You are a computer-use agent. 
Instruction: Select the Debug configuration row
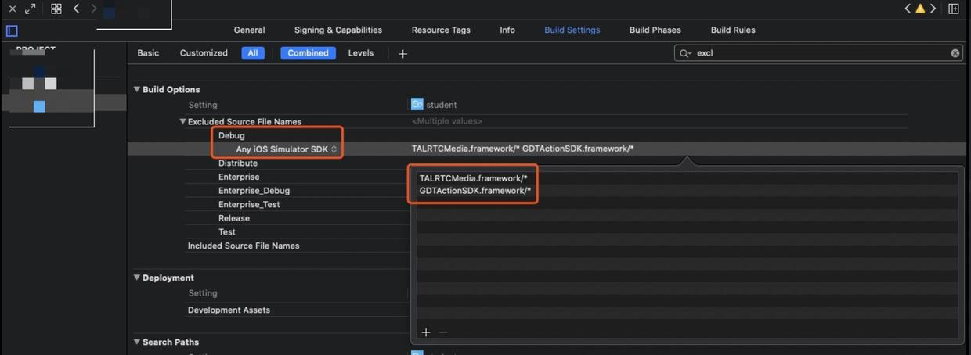point(232,135)
